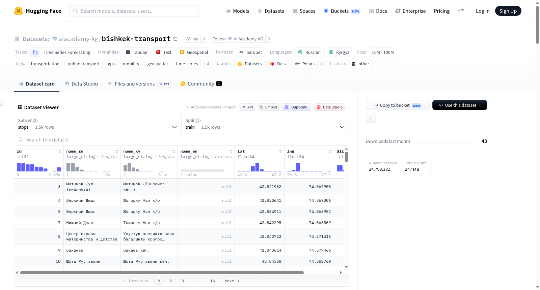Open the navigation overflow menu icon
Viewport: 540px width, 290px height.
click(461, 11)
